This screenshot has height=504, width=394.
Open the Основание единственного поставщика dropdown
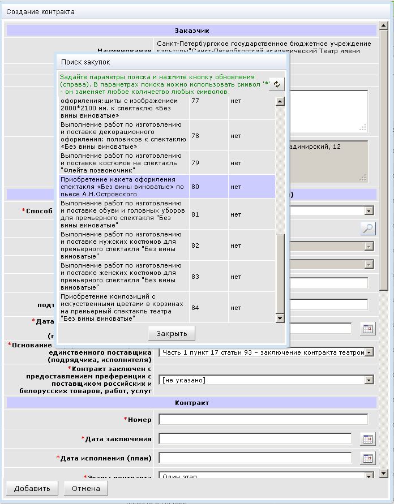369,352
